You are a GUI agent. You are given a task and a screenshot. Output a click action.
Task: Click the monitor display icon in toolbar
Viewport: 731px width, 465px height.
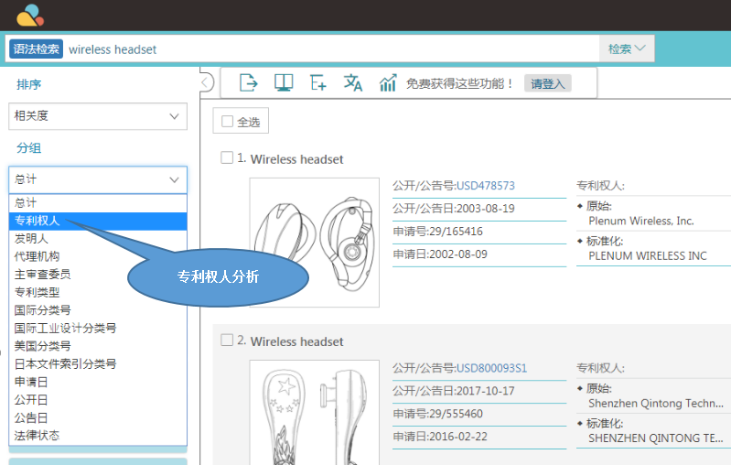tap(284, 82)
